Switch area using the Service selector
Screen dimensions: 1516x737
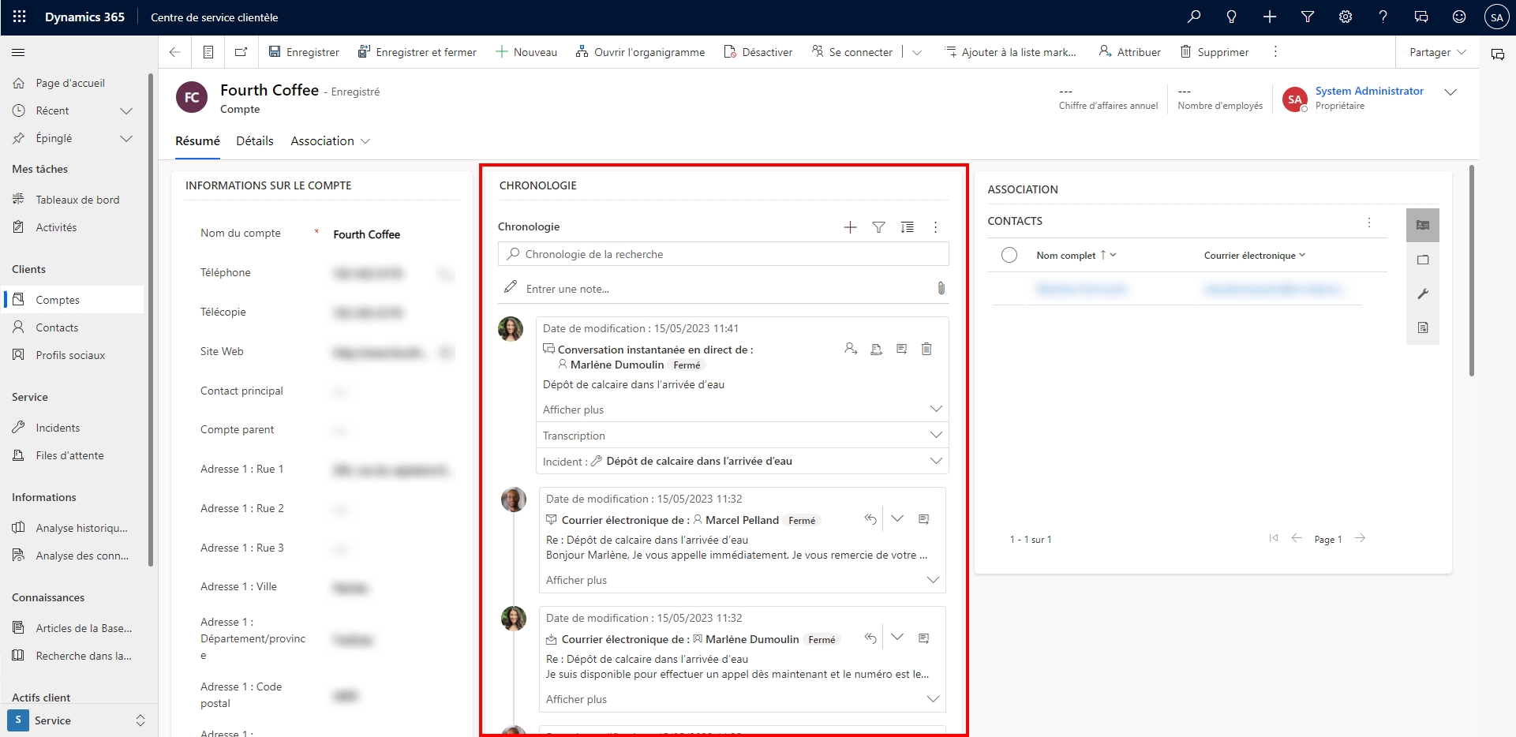[x=79, y=720]
